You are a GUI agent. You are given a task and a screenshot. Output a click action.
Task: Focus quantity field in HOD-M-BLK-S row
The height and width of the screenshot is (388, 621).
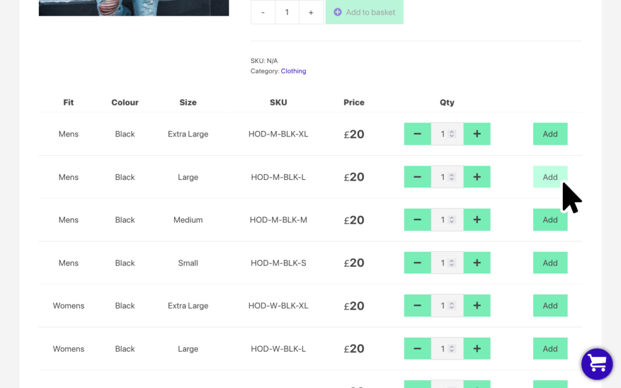pos(447,263)
